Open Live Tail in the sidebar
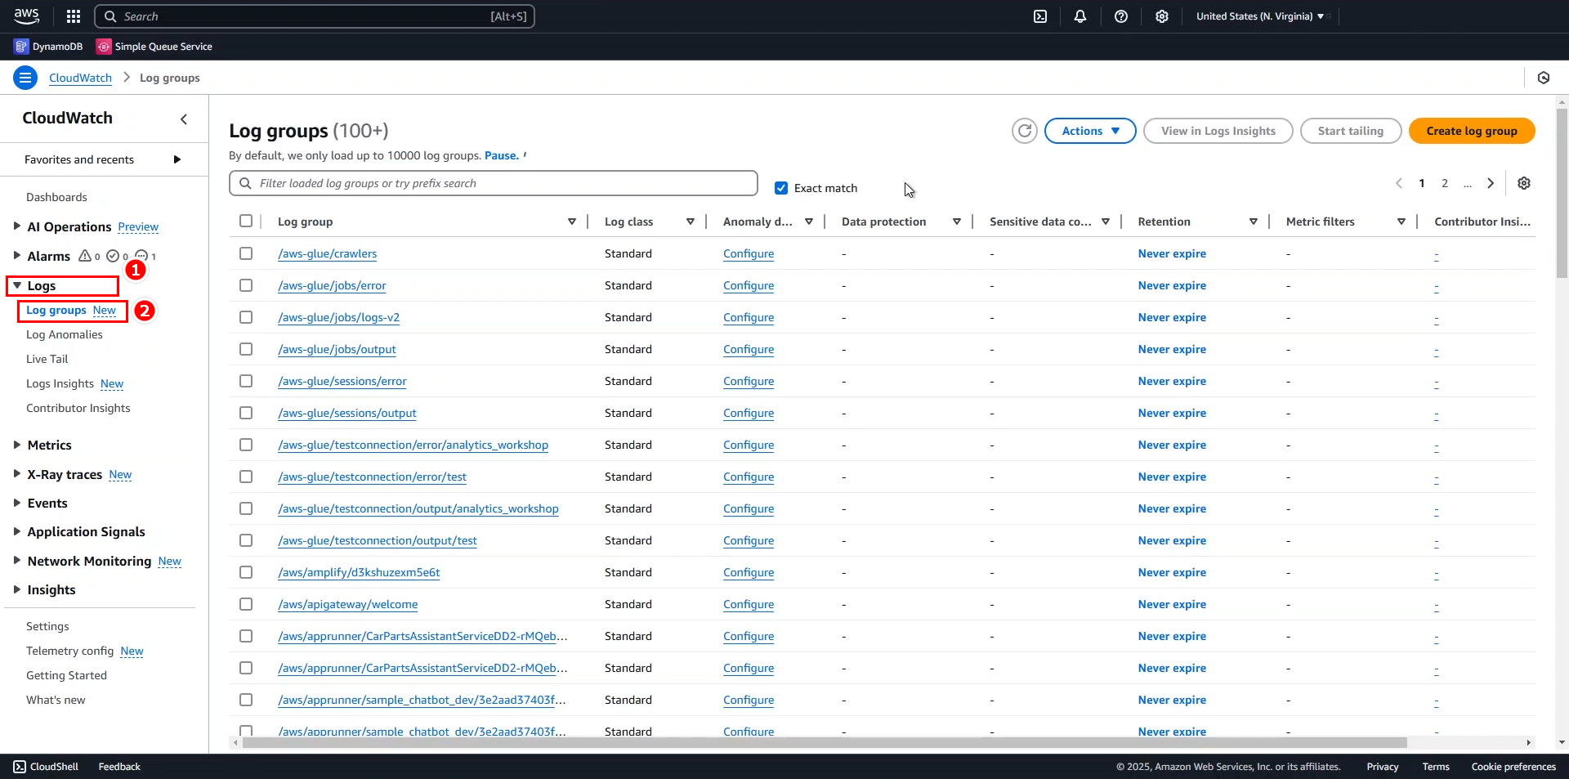 point(47,359)
